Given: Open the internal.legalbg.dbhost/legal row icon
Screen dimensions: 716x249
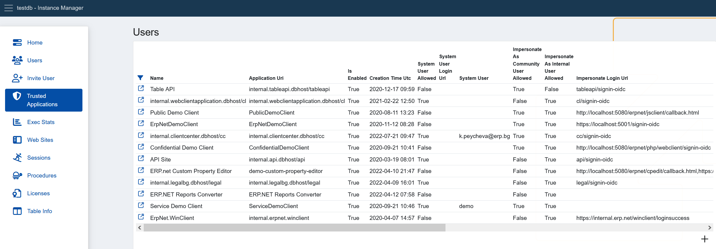Looking at the screenshot, I should [141, 182].
